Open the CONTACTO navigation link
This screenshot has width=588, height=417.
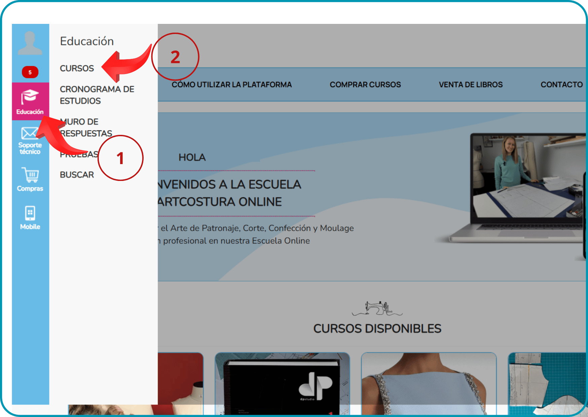point(561,84)
